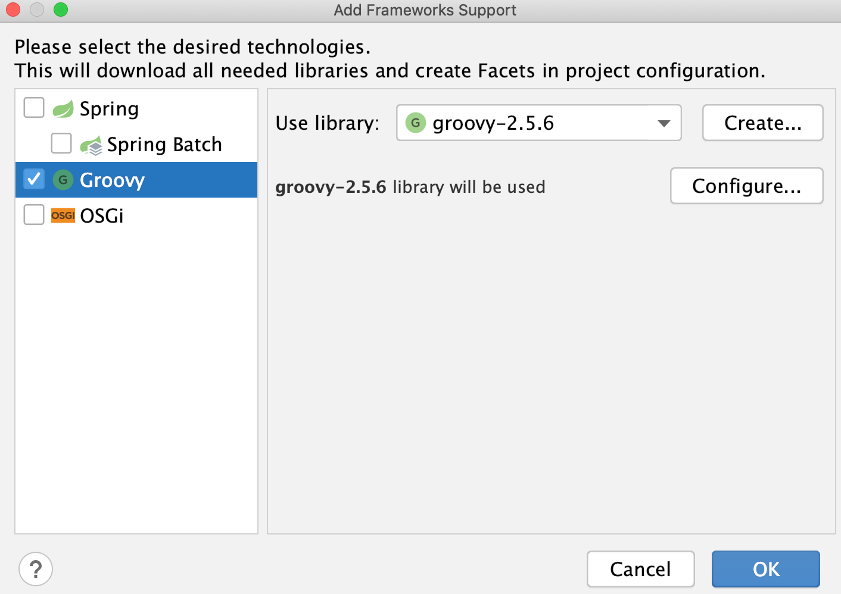Select the Spring item in technologies list
Screen dimensions: 841x594
pyautogui.click(x=110, y=109)
